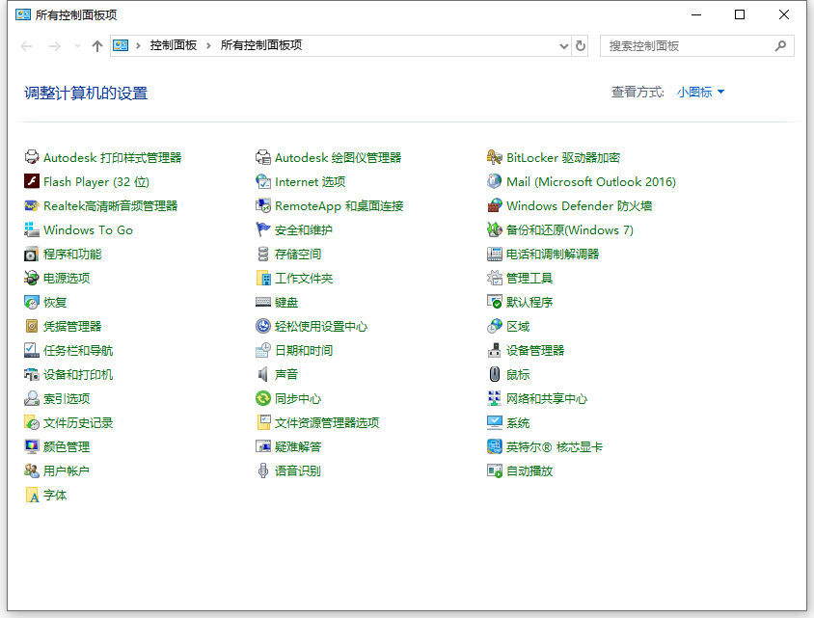The image size is (814, 618).
Task: Open the Flash Player (32 位) icon
Action: point(32,181)
